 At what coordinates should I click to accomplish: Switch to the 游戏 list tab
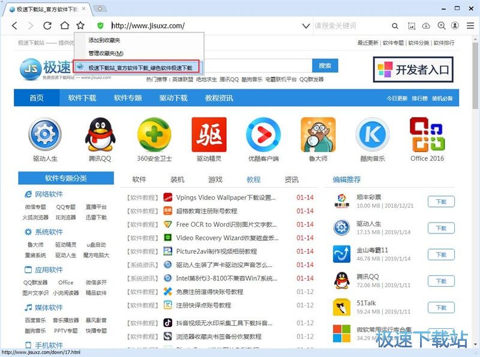[215, 179]
